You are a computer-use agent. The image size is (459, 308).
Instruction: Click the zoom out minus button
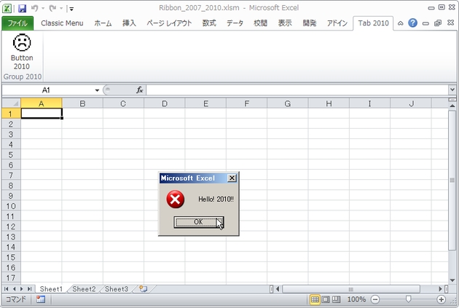tap(375, 299)
